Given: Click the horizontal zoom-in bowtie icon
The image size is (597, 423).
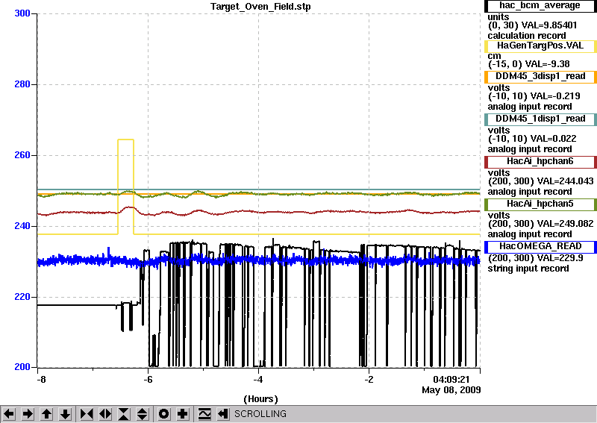Looking at the screenshot, I should pyautogui.click(x=87, y=414).
